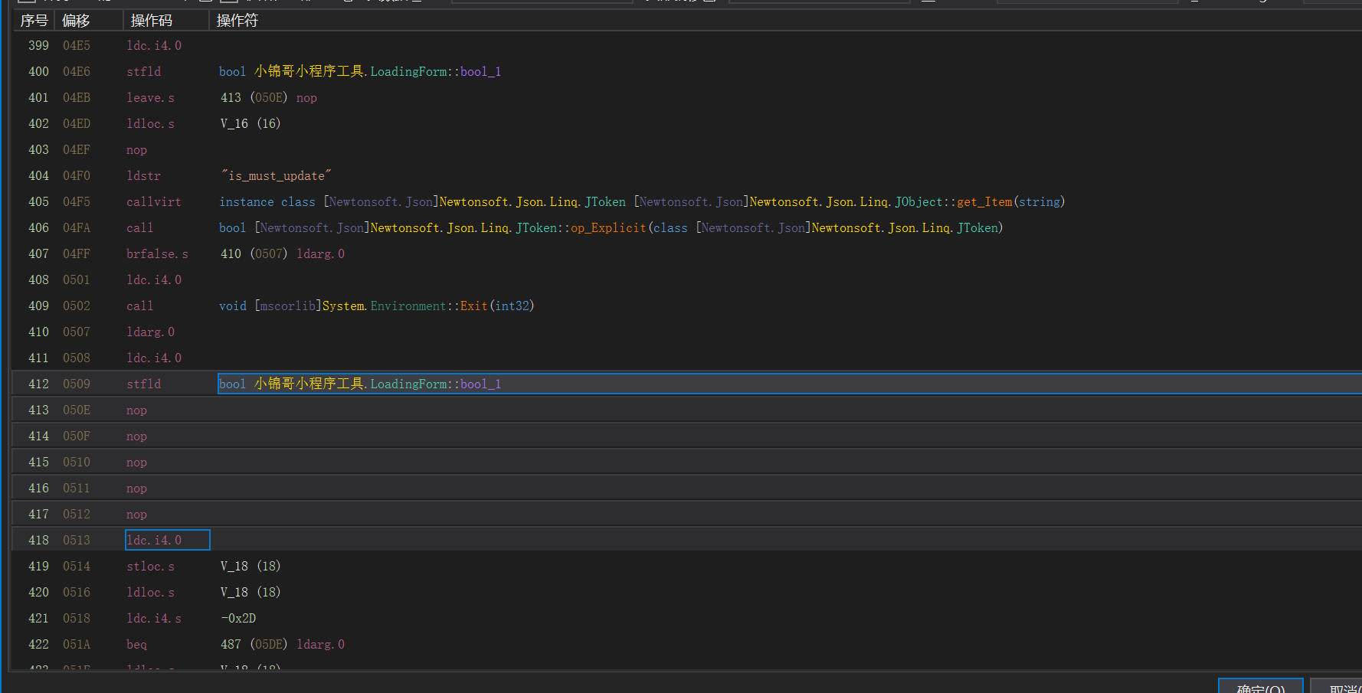1362x693 pixels.
Task: Click the 确定(O) confirm button
Action: [x=1260, y=686]
